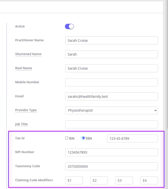Click the underlined Shortened Name label

tap(28, 54)
